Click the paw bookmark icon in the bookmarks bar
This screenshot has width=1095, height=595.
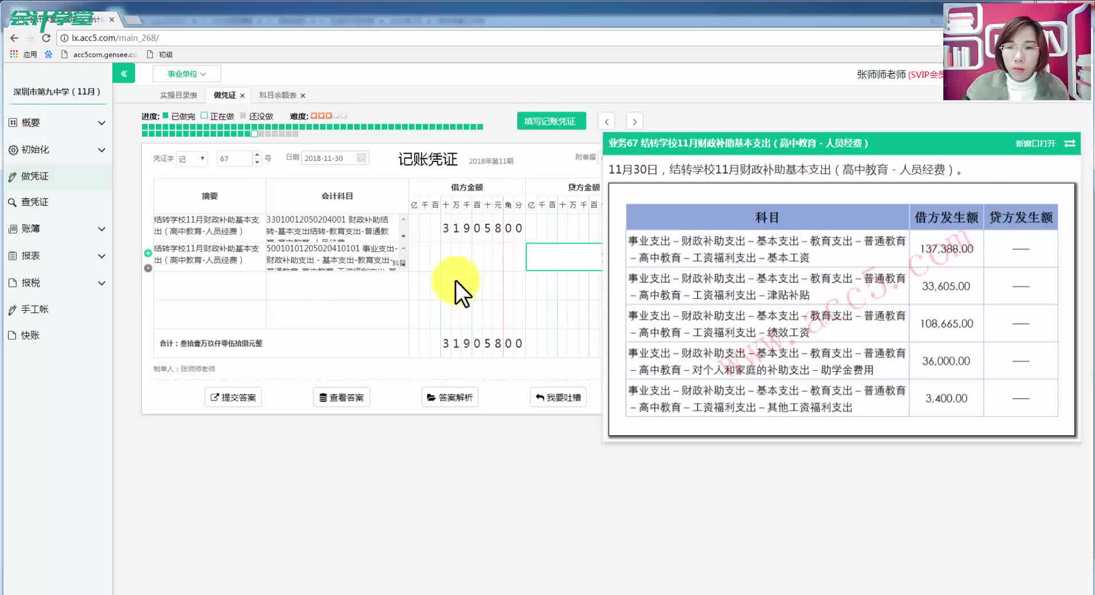(48, 54)
